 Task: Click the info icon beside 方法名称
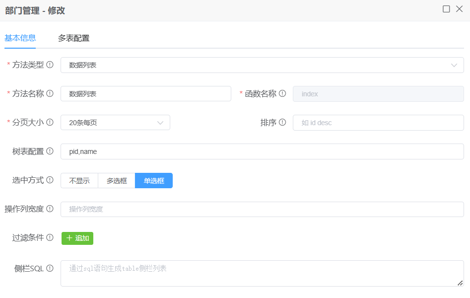pyautogui.click(x=50, y=94)
